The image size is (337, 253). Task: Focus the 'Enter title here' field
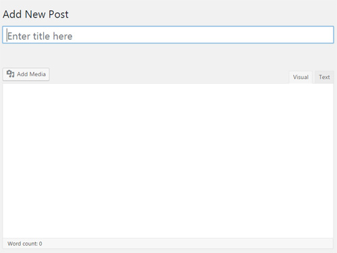(x=168, y=35)
